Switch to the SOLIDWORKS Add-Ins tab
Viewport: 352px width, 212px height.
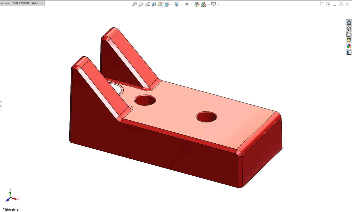pos(28,3)
